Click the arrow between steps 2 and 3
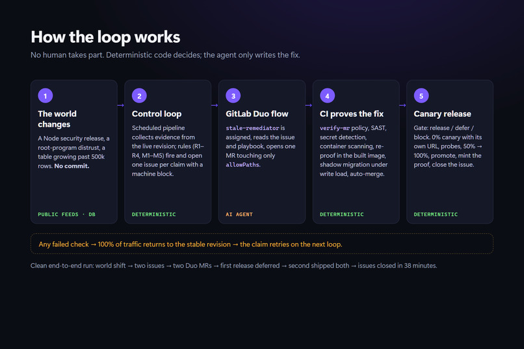 215,105
